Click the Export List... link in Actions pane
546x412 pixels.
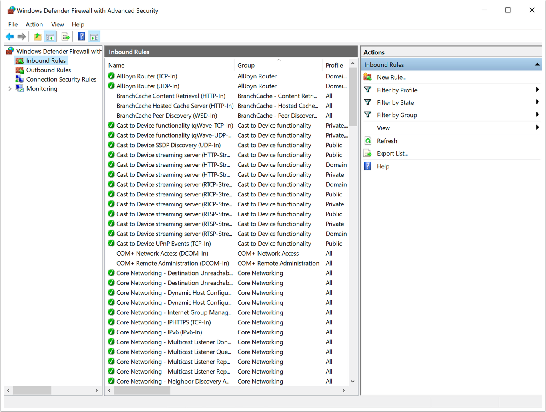point(392,153)
